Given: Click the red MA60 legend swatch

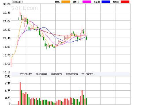Looking at the screenshot, I should [x=125, y=2].
